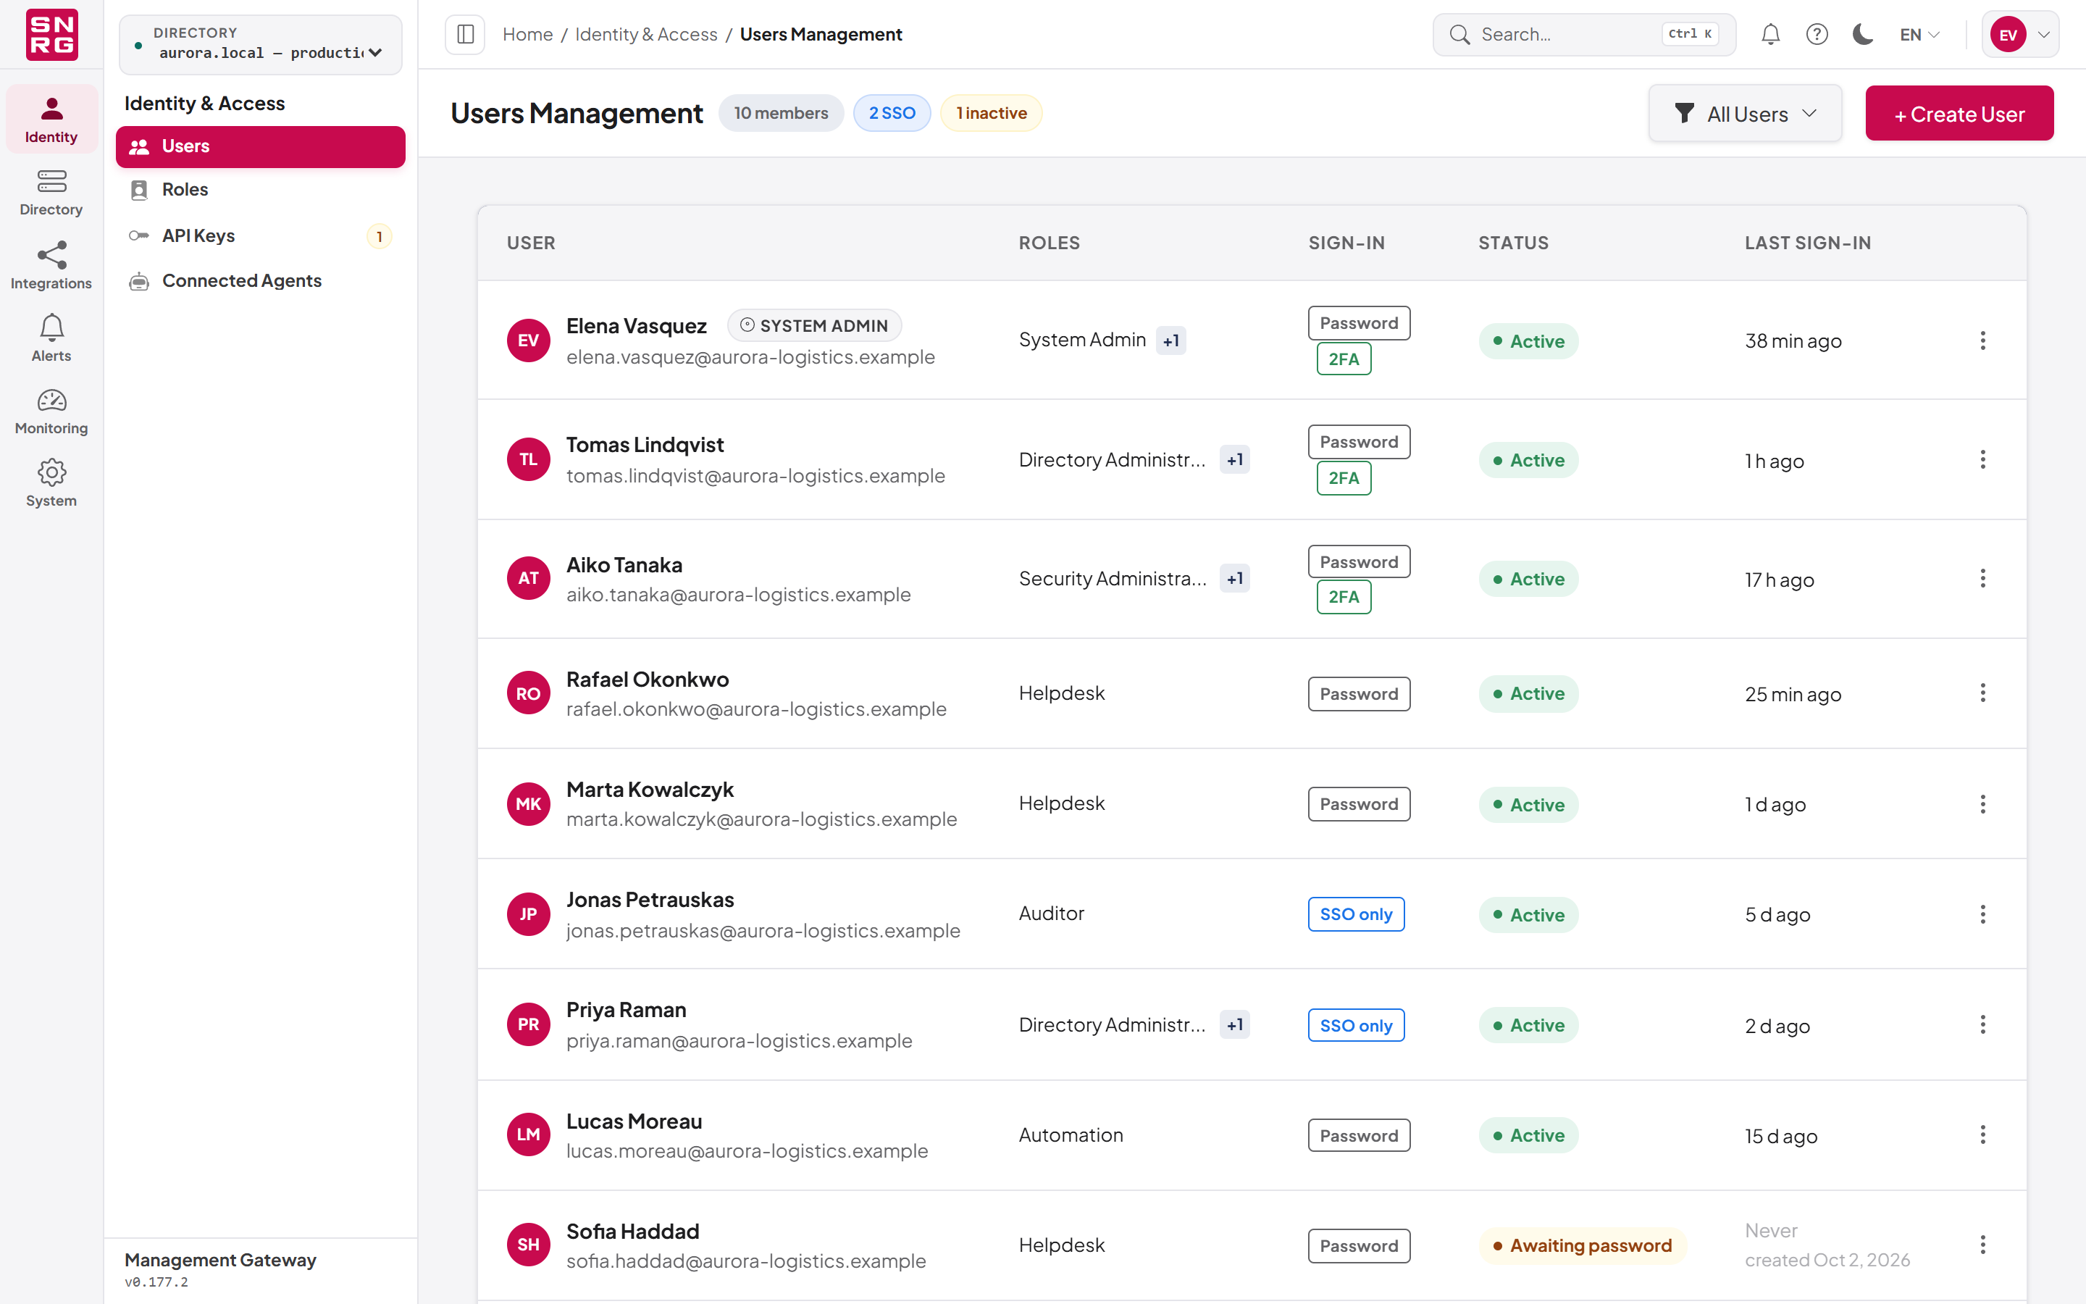Screen dimensions: 2086x1304
Task: Open Monitoring from the rail
Action: click(51, 411)
